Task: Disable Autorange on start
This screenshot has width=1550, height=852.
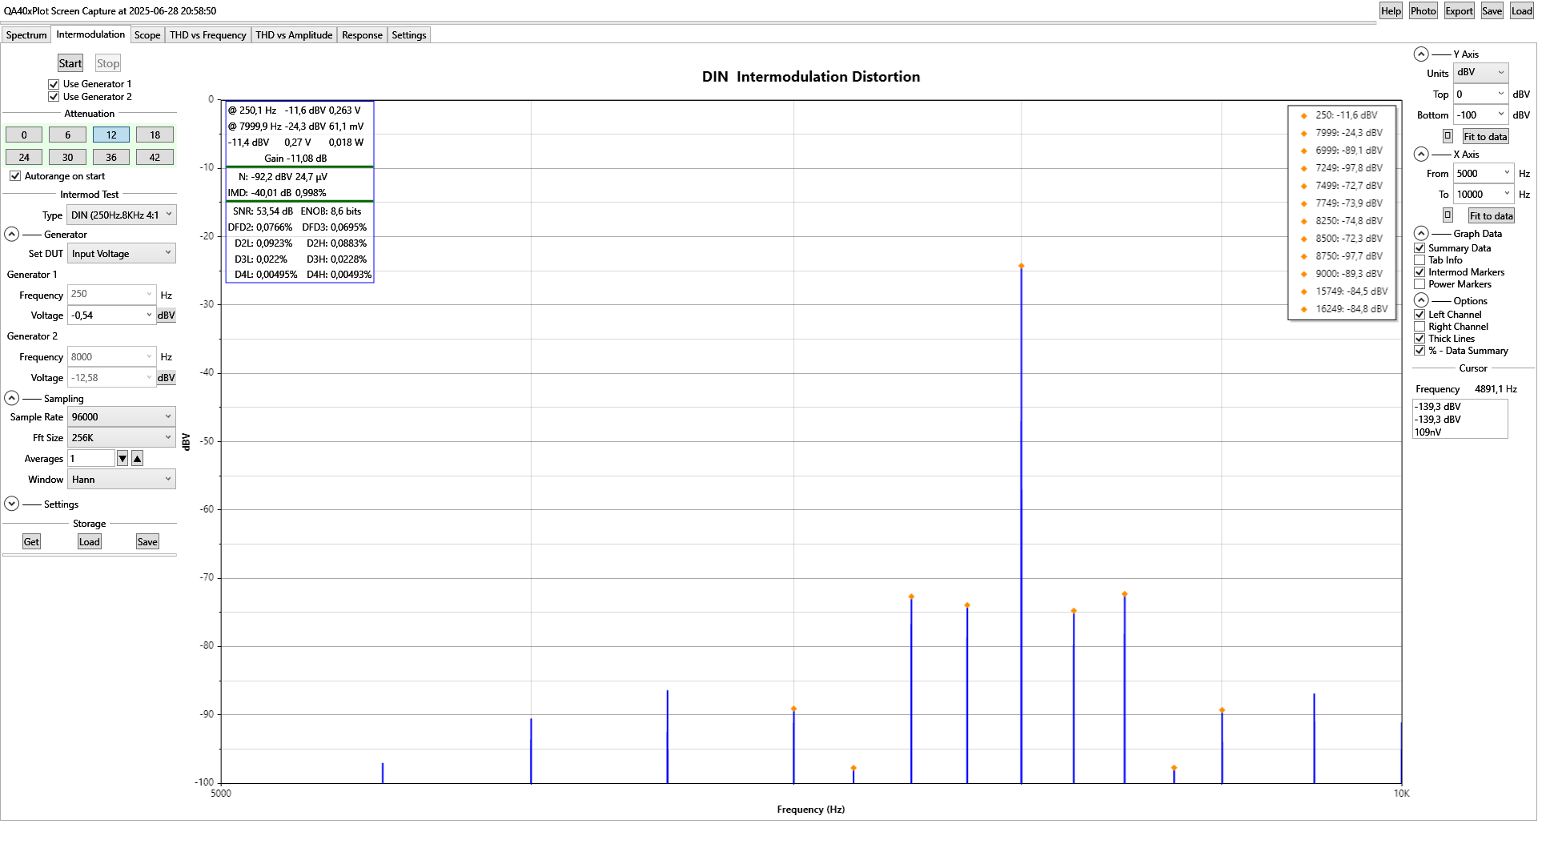Action: tap(15, 176)
